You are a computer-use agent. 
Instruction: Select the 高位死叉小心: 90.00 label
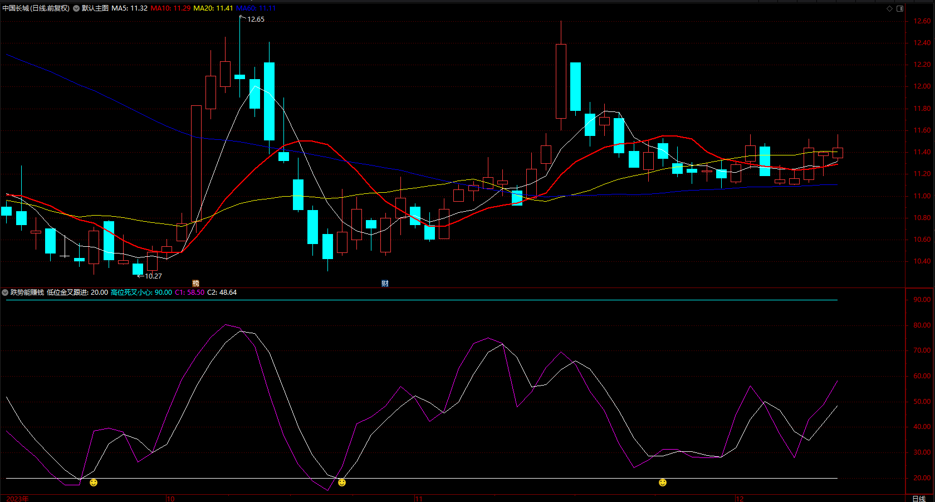(x=141, y=293)
